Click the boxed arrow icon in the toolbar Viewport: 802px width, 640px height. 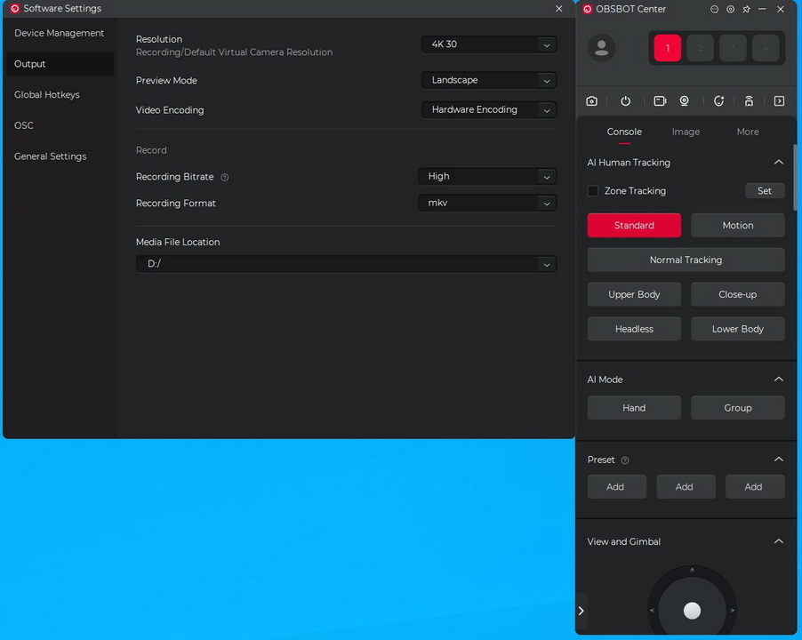[779, 100]
